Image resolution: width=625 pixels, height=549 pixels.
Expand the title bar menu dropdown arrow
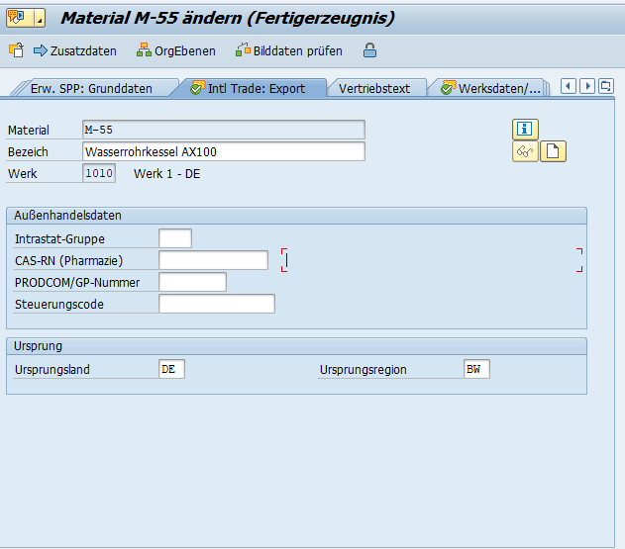40,18
